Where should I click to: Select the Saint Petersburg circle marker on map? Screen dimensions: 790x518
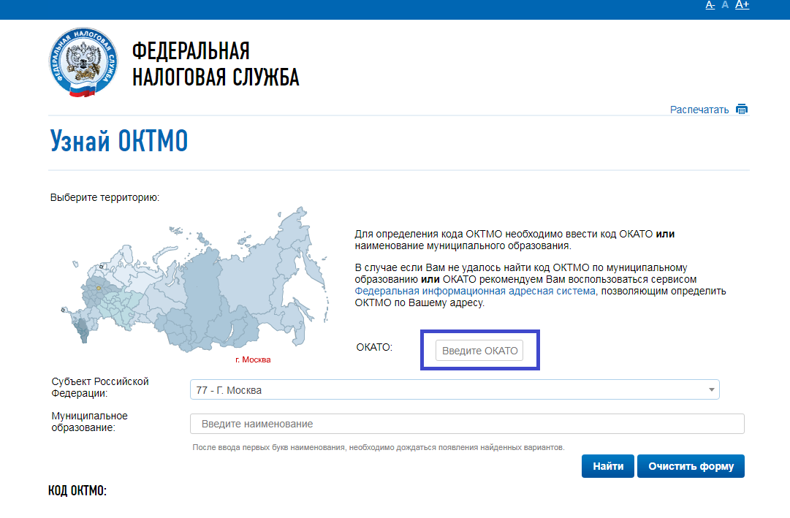pyautogui.click(x=102, y=266)
